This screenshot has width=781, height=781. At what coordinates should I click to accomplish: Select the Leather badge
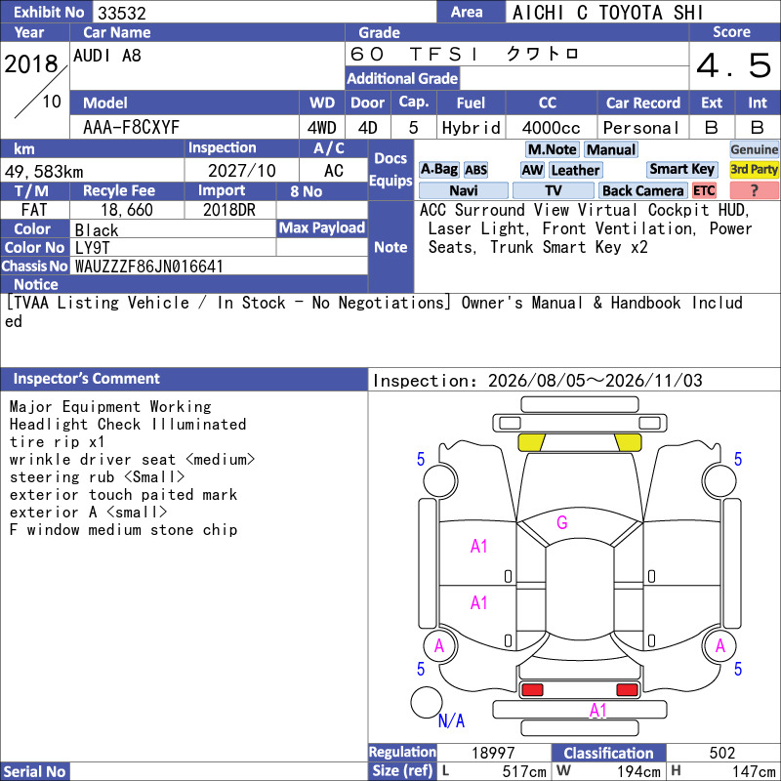click(x=575, y=170)
